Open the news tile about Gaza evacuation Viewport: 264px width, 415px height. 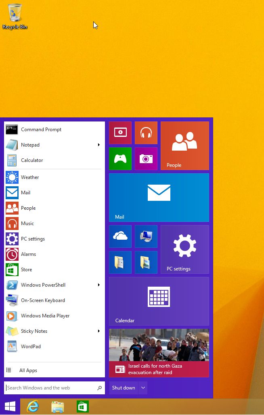(159, 353)
